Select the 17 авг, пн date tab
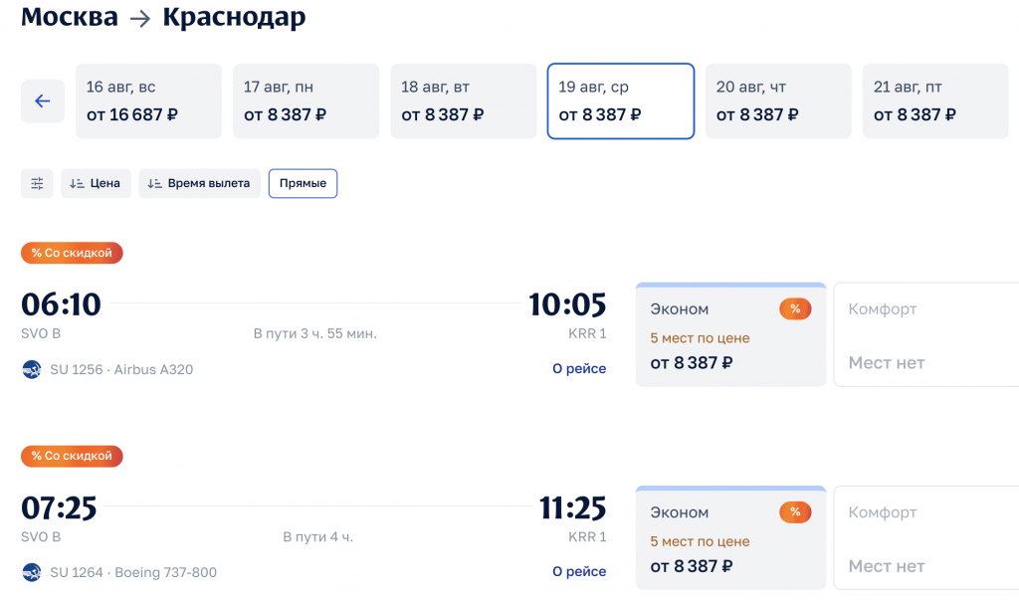 coord(306,101)
